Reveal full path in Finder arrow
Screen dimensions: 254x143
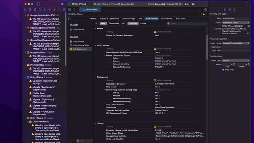pos(248,33)
